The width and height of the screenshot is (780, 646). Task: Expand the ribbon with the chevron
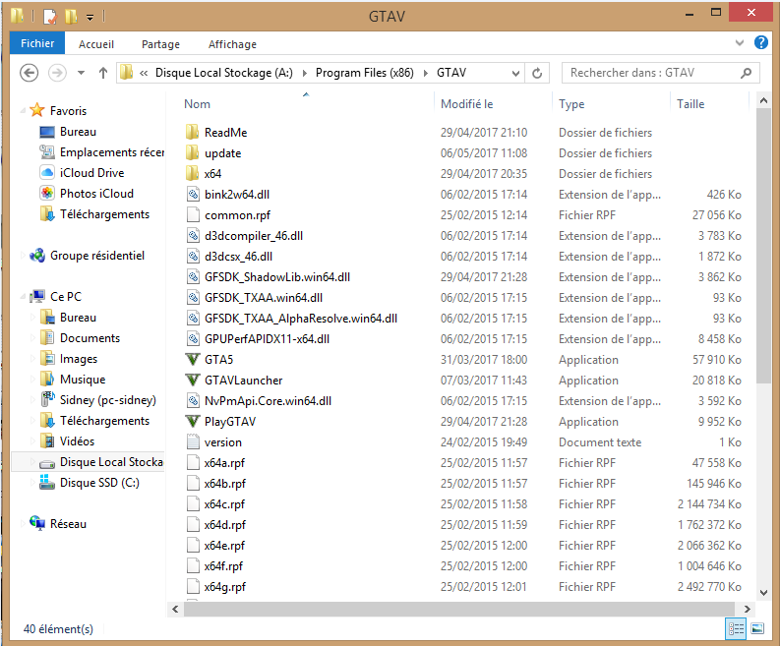coord(740,43)
